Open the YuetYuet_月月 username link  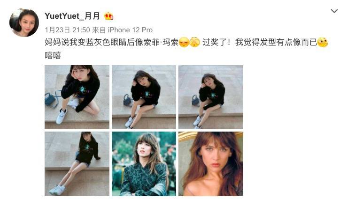[x=72, y=16]
